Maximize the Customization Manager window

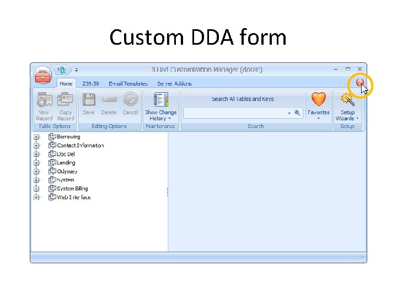point(348,69)
